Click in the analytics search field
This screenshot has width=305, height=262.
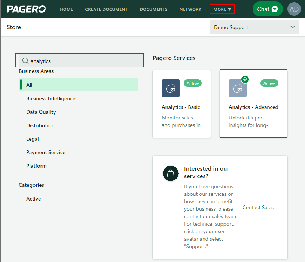click(81, 61)
